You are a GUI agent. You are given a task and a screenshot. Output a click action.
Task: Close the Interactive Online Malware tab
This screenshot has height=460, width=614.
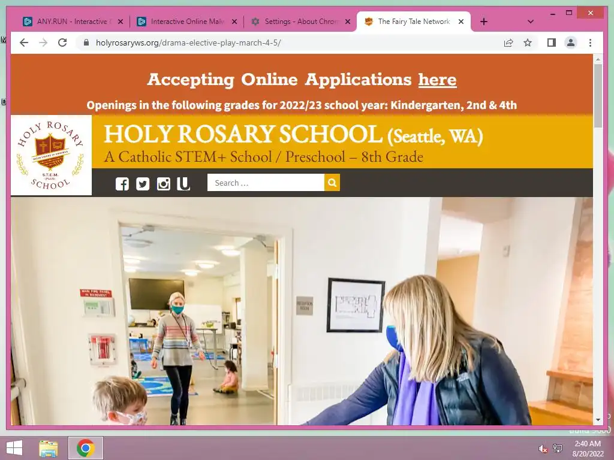pyautogui.click(x=234, y=22)
